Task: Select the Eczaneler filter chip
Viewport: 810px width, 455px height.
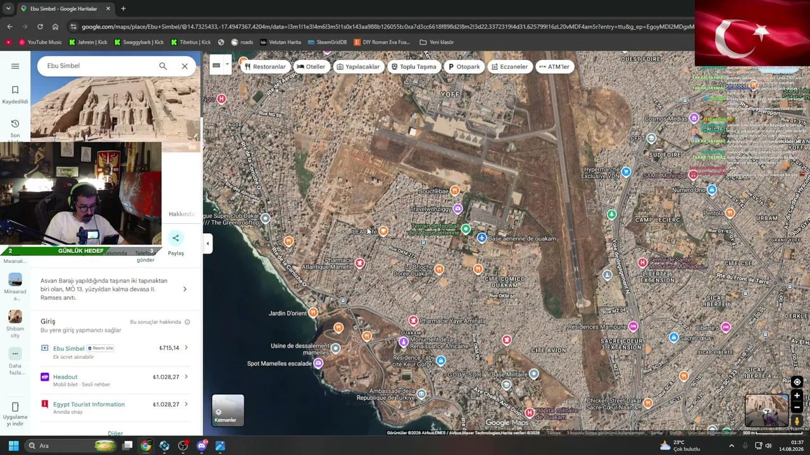Action: [x=509, y=66]
